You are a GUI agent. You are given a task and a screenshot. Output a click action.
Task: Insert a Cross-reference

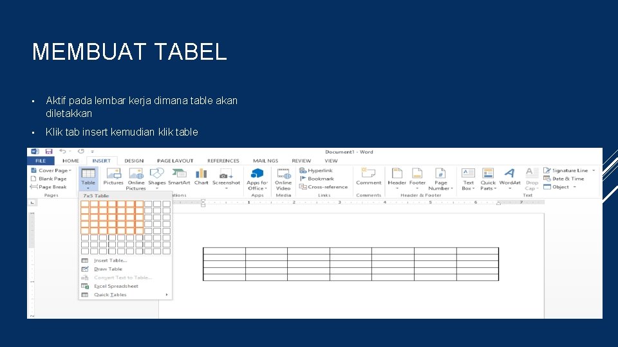pos(324,187)
